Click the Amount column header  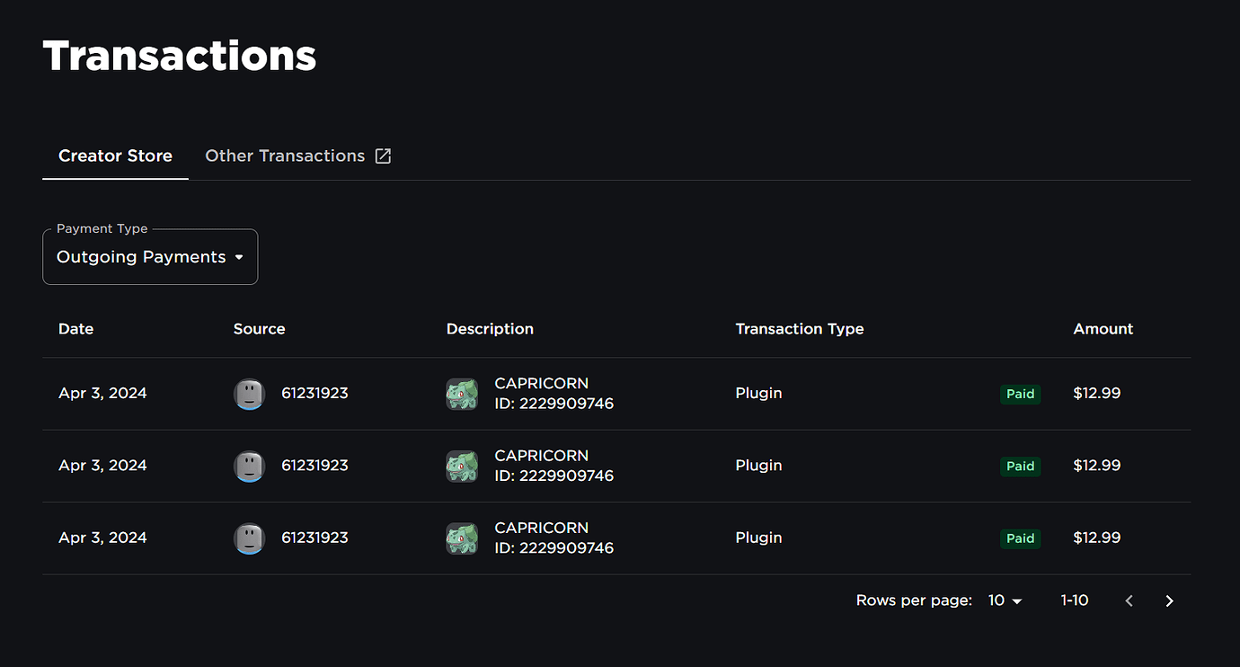point(1103,329)
